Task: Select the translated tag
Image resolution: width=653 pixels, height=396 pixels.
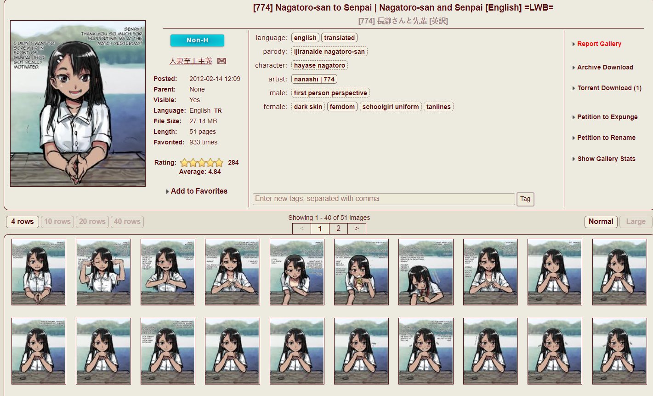Action: (339, 38)
